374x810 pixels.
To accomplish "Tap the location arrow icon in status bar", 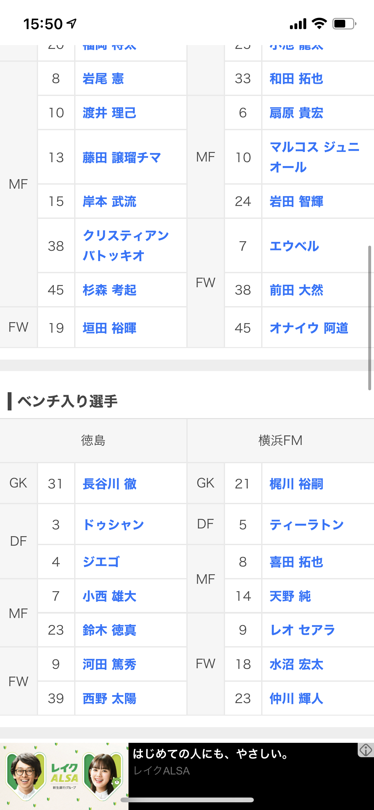I will tap(72, 23).
